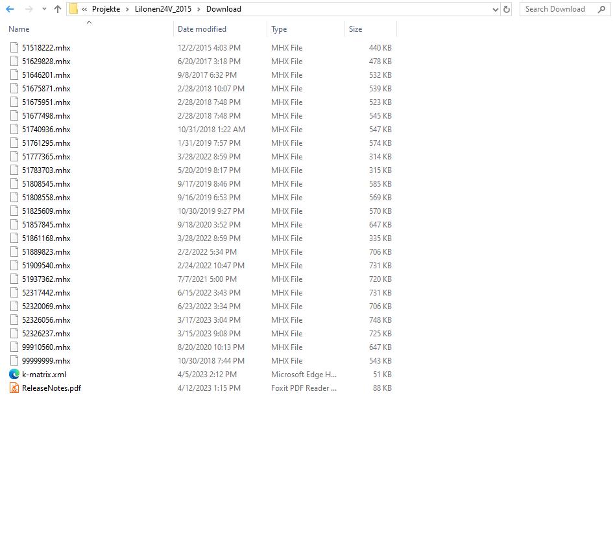Select file icon of 51857845.mhx
Image resolution: width=615 pixels, height=558 pixels.
pos(14,224)
